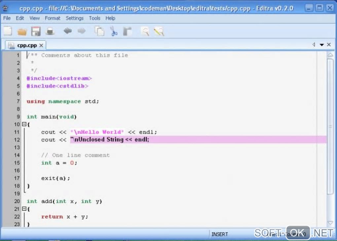Click line number 12 in margin
The image size is (337, 241).
[x=17, y=140]
